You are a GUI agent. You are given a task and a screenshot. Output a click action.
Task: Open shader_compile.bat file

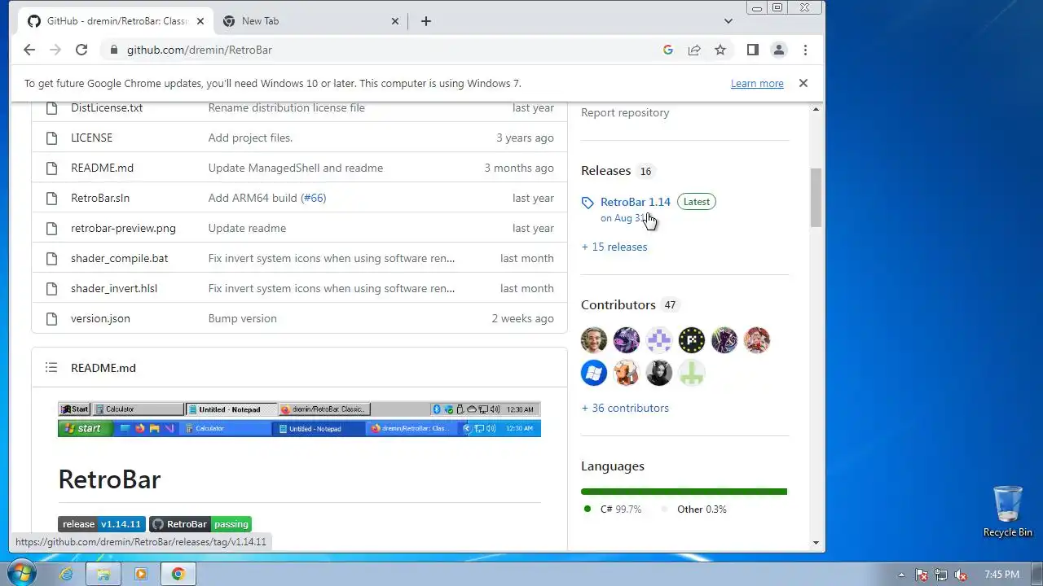119,258
